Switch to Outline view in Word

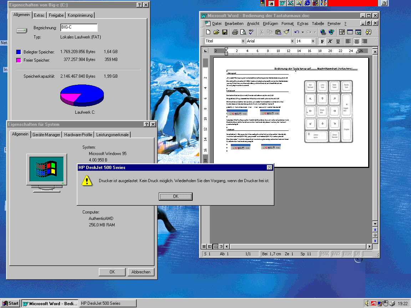pos(221,246)
